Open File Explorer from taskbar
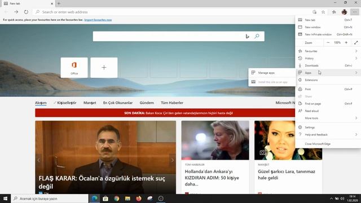 127,198
